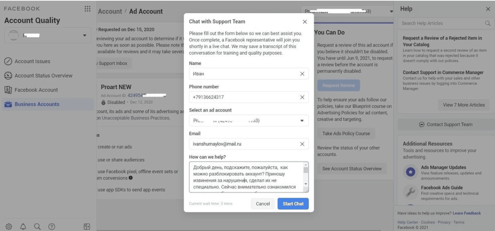Screen dimensions: 495x231
Task: Click the Ad Account ID number link
Action: (x=146, y=95)
